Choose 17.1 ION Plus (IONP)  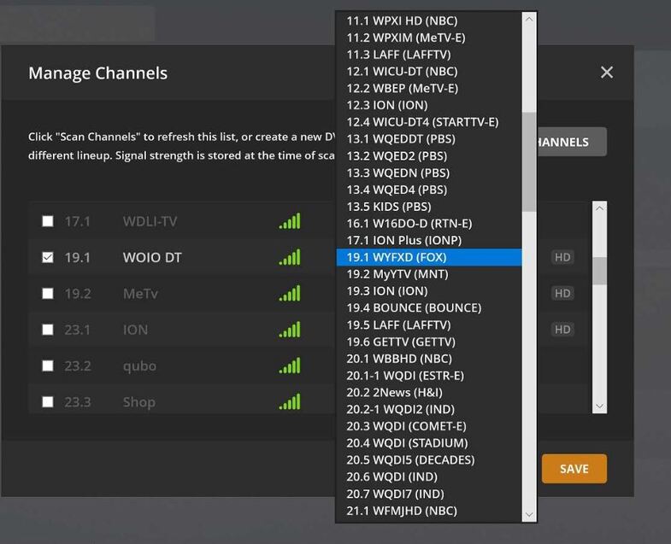pyautogui.click(x=429, y=240)
